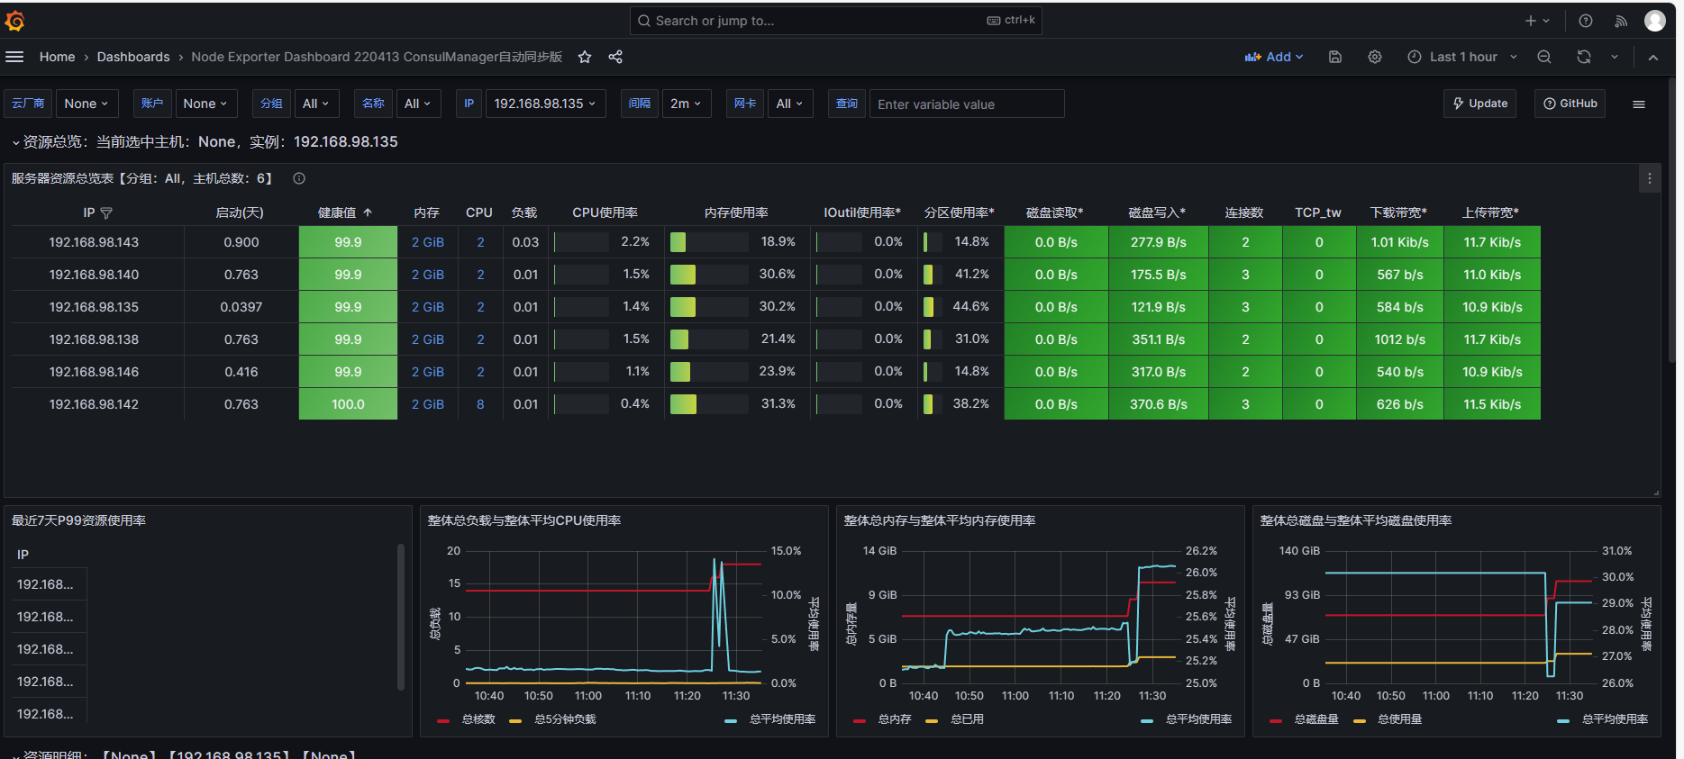1684x759 pixels.
Task: Open the 2 GiB memory link for 192.168.98.143
Action: click(x=428, y=242)
